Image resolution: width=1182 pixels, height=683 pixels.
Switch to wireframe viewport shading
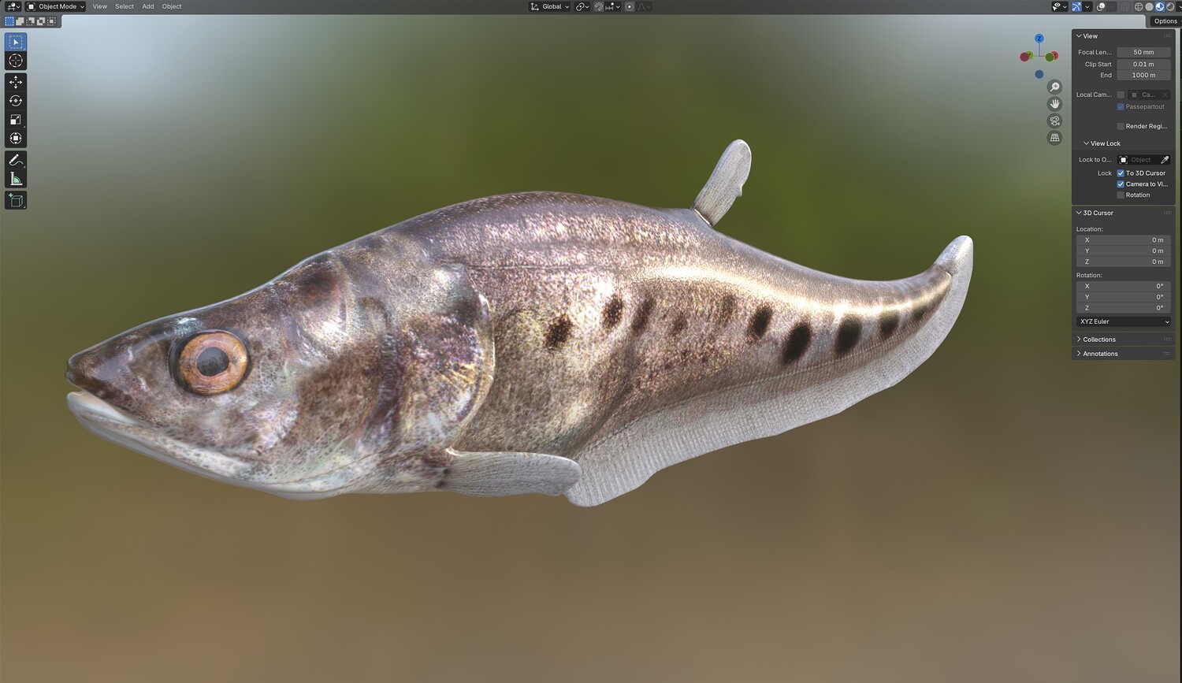[x=1139, y=6]
